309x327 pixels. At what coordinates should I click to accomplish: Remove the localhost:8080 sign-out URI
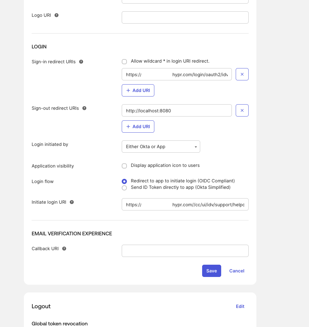(242, 110)
